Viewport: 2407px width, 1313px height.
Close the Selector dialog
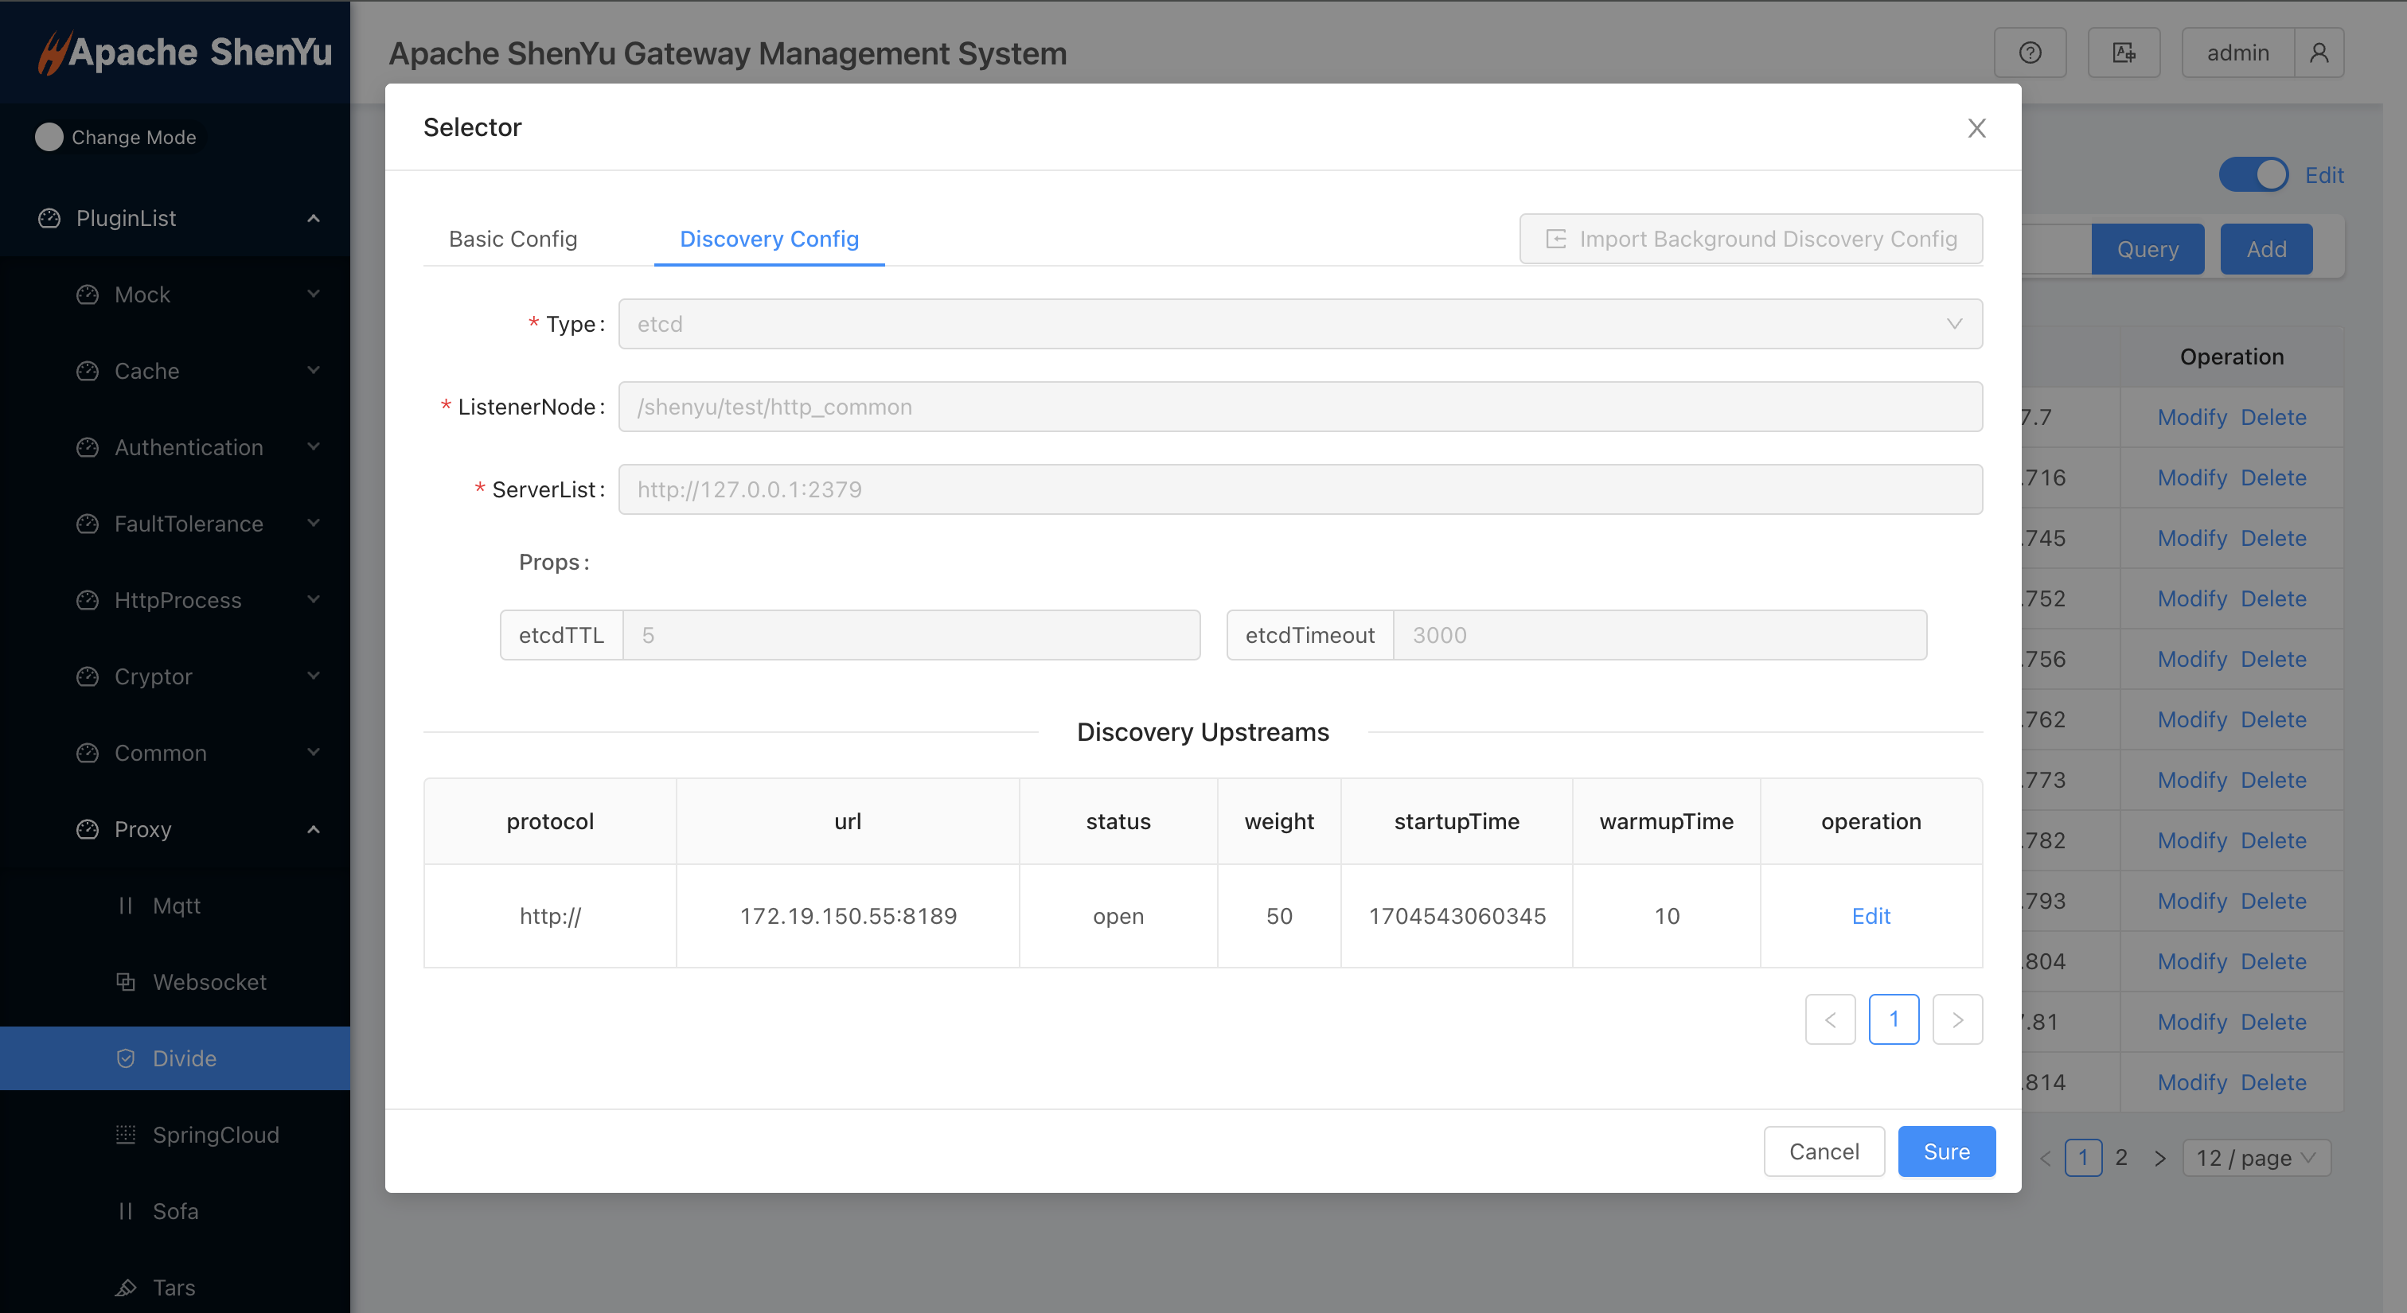coord(1976,128)
